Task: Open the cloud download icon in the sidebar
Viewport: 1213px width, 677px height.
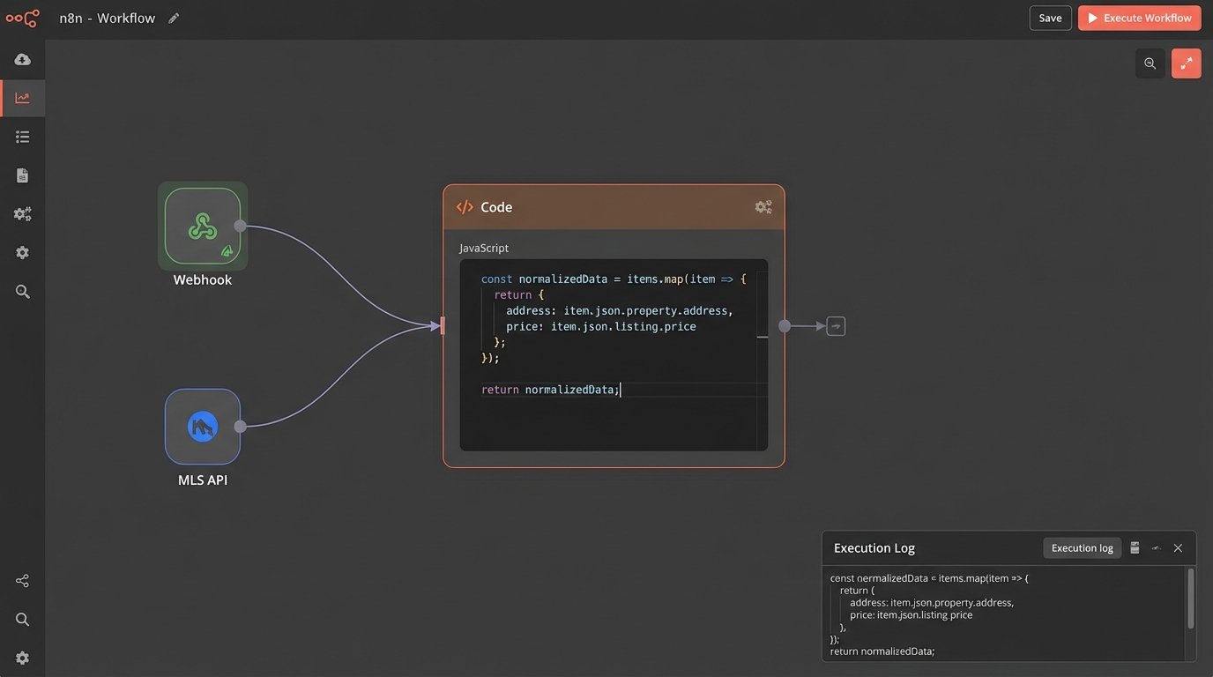Action: tap(22, 59)
